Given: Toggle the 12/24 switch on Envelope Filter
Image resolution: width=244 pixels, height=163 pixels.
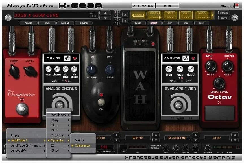Looking at the screenshot, I should click(x=181, y=118).
